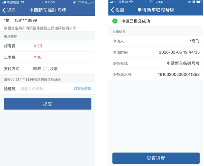Tap the rotation lock icon beside alarm

click(x=190, y=2)
